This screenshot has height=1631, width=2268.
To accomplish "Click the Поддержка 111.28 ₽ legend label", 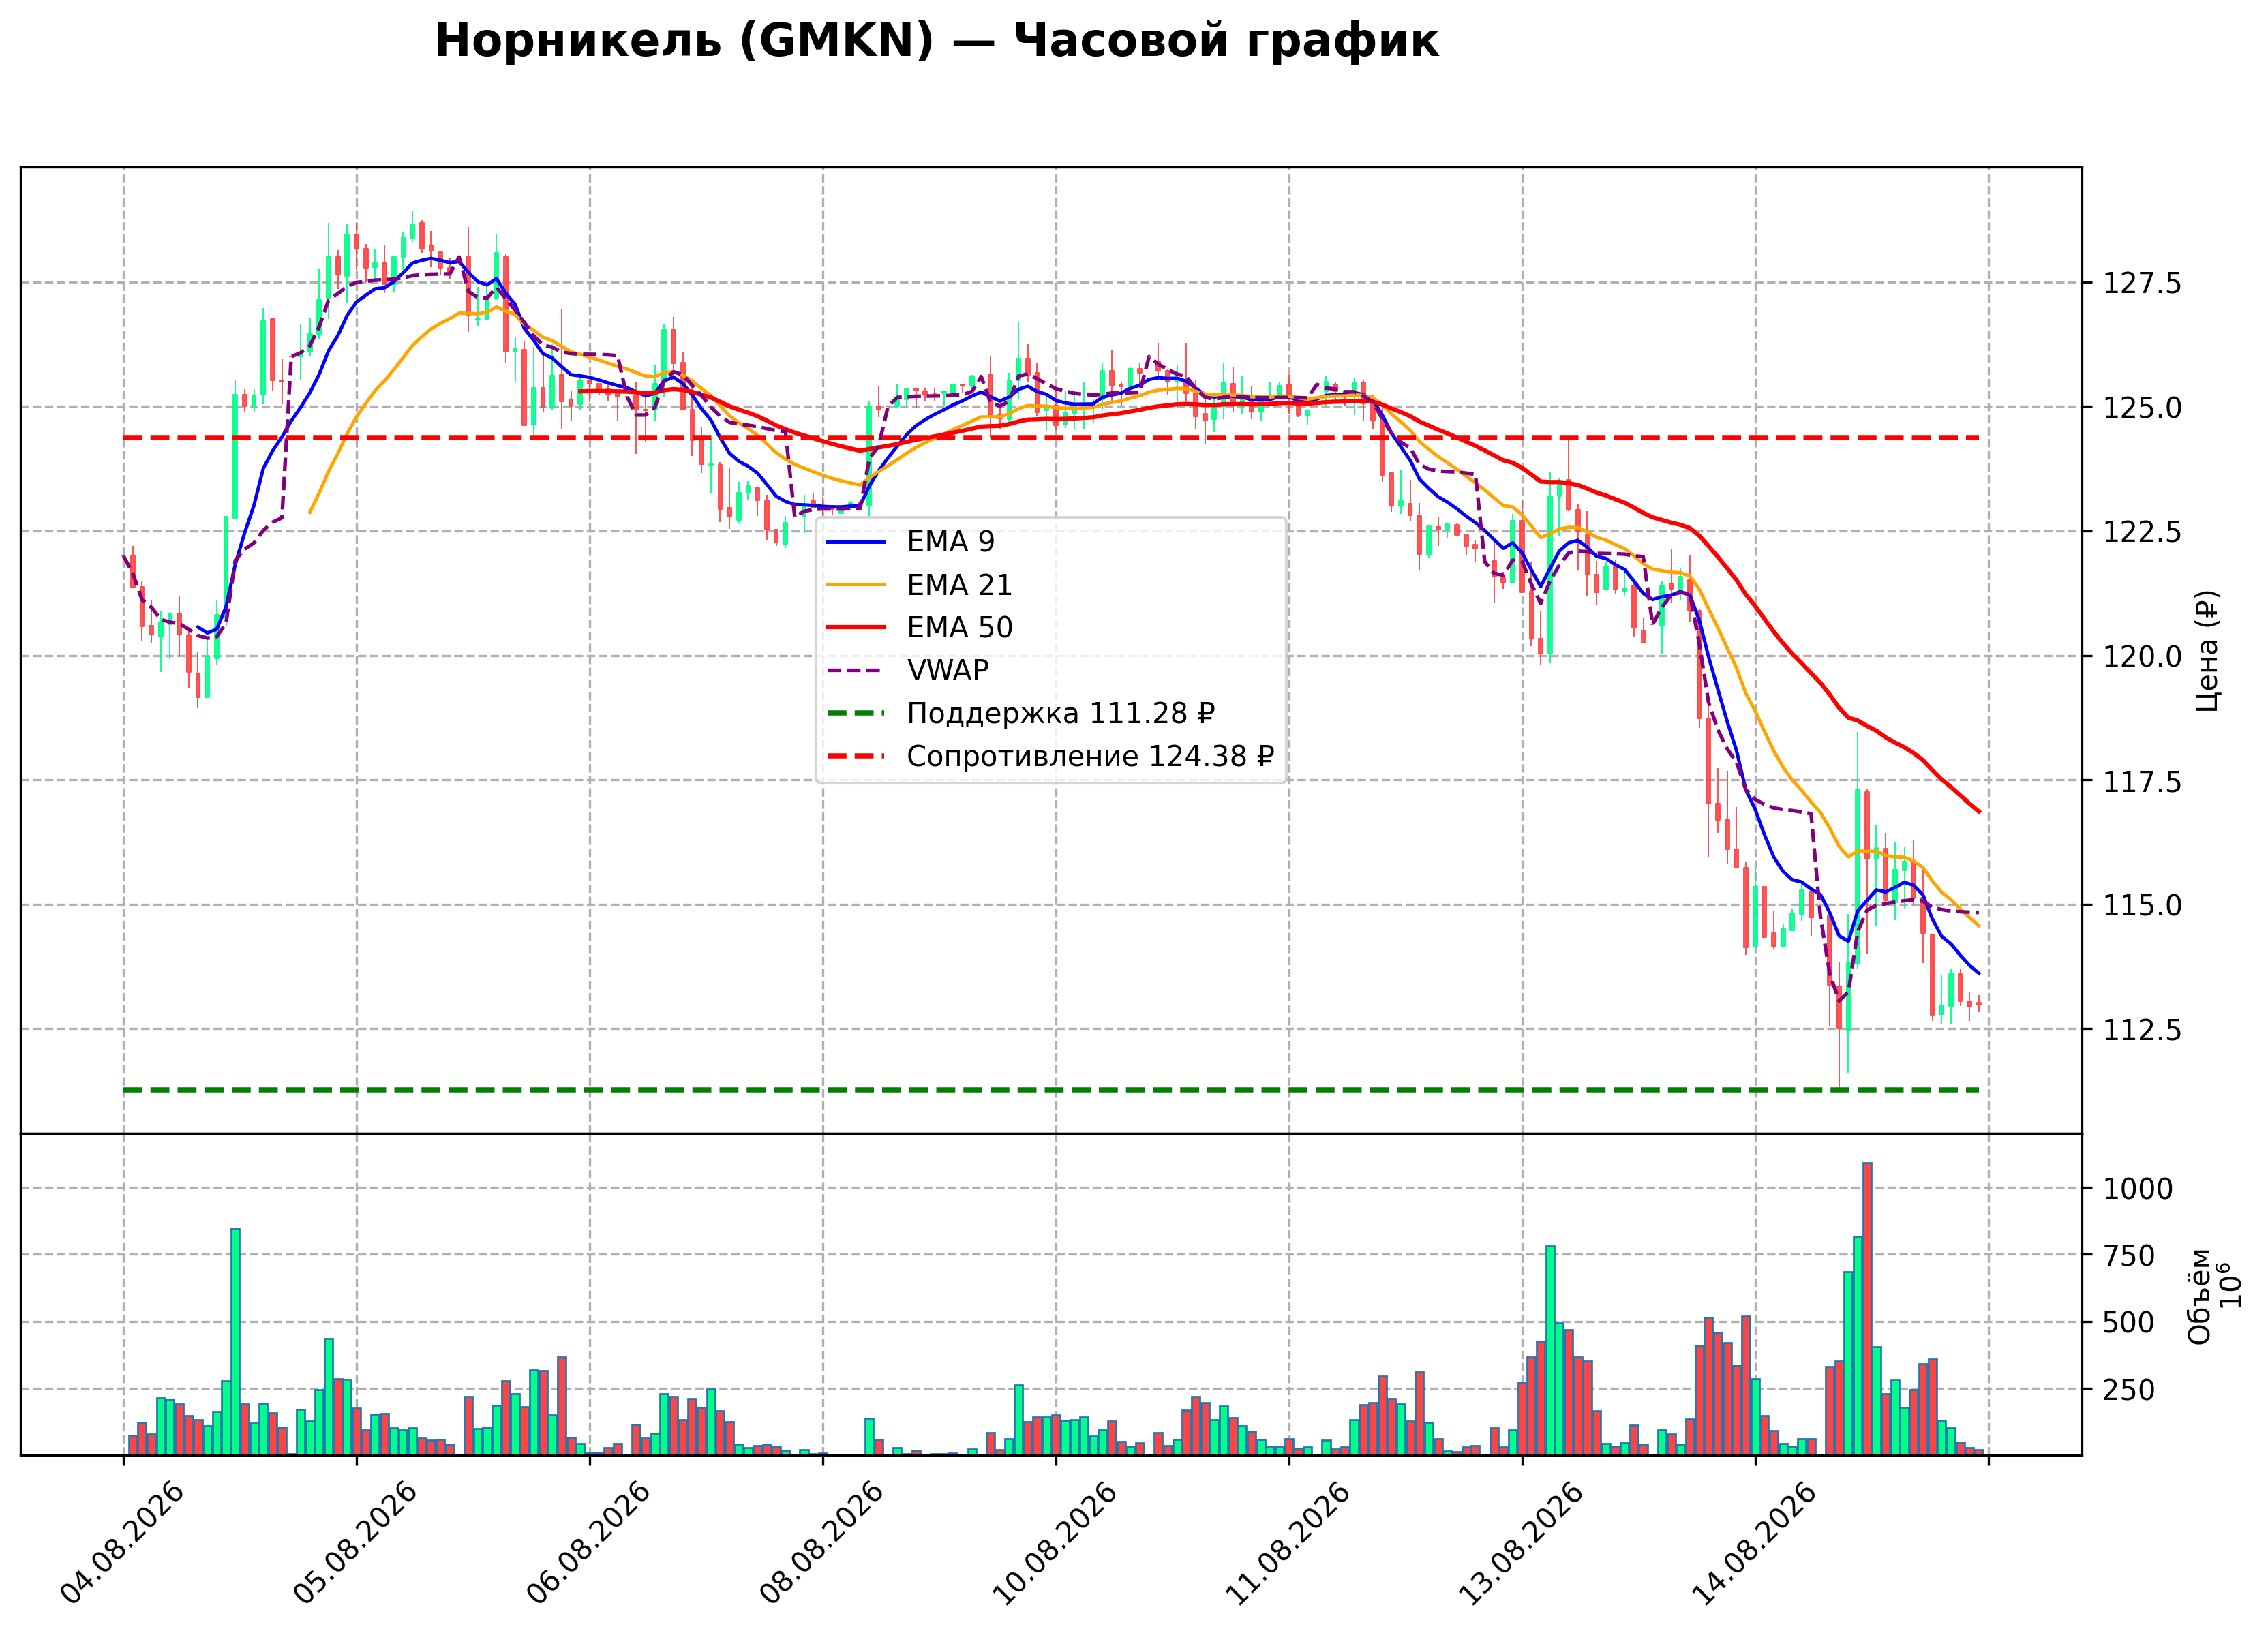I will pos(1061,714).
